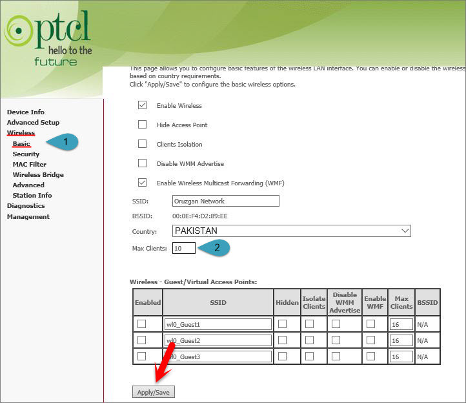Click the Max Clients field showing 10

pos(184,248)
